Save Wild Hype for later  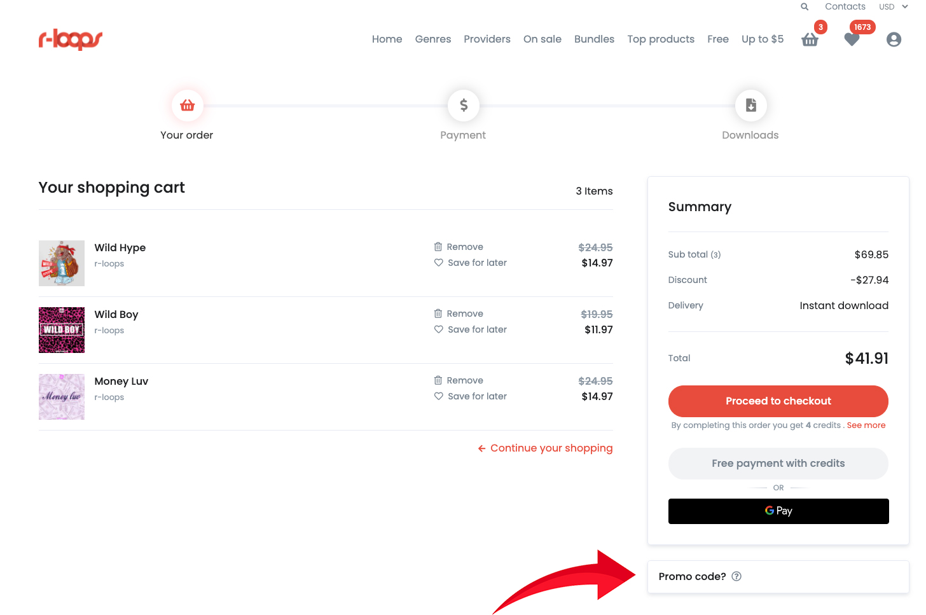pyautogui.click(x=470, y=262)
